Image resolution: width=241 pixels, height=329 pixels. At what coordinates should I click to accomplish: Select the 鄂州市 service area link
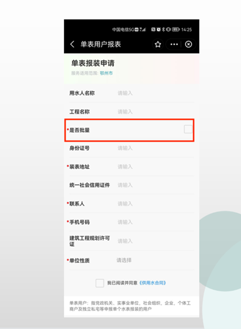(x=106, y=73)
